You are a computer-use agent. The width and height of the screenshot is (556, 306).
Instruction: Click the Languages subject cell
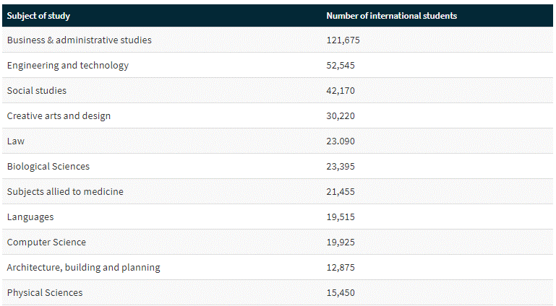(x=30, y=217)
